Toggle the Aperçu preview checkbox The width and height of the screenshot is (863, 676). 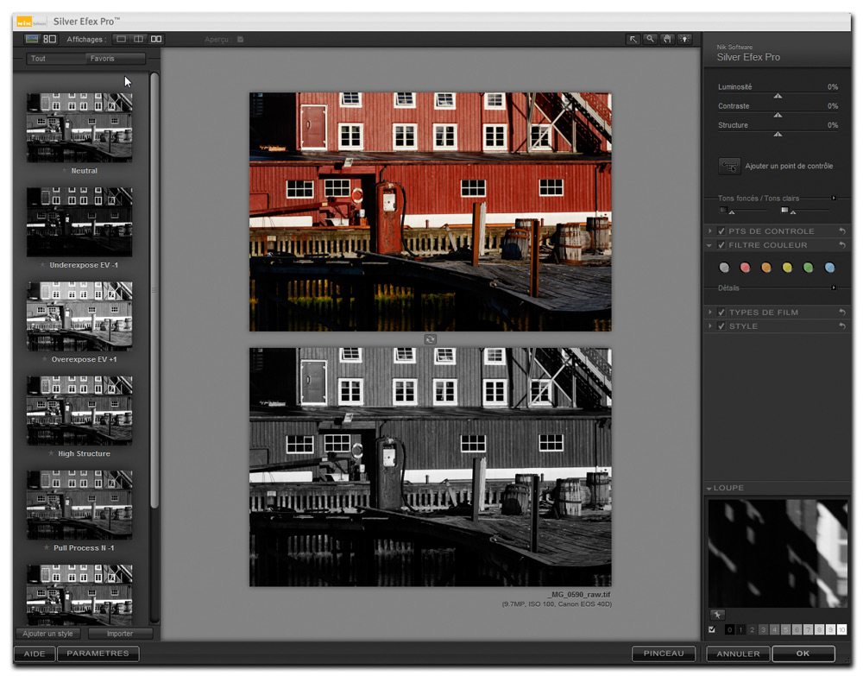241,40
